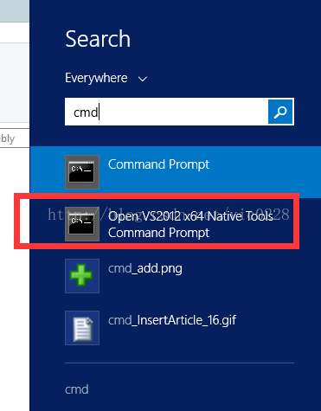
Task: Click the chevron next to Everywhere
Action: tap(143, 79)
